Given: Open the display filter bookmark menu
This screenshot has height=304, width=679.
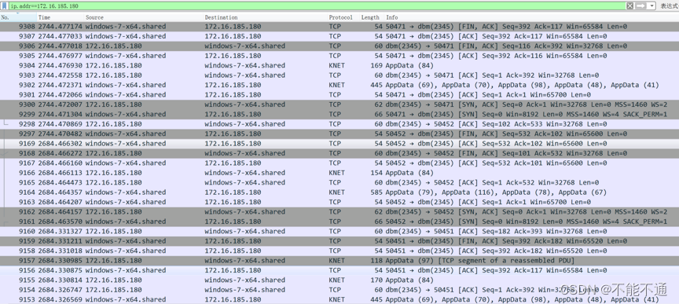Looking at the screenshot, I should point(5,6).
